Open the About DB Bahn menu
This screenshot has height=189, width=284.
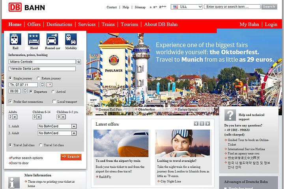click(161, 24)
